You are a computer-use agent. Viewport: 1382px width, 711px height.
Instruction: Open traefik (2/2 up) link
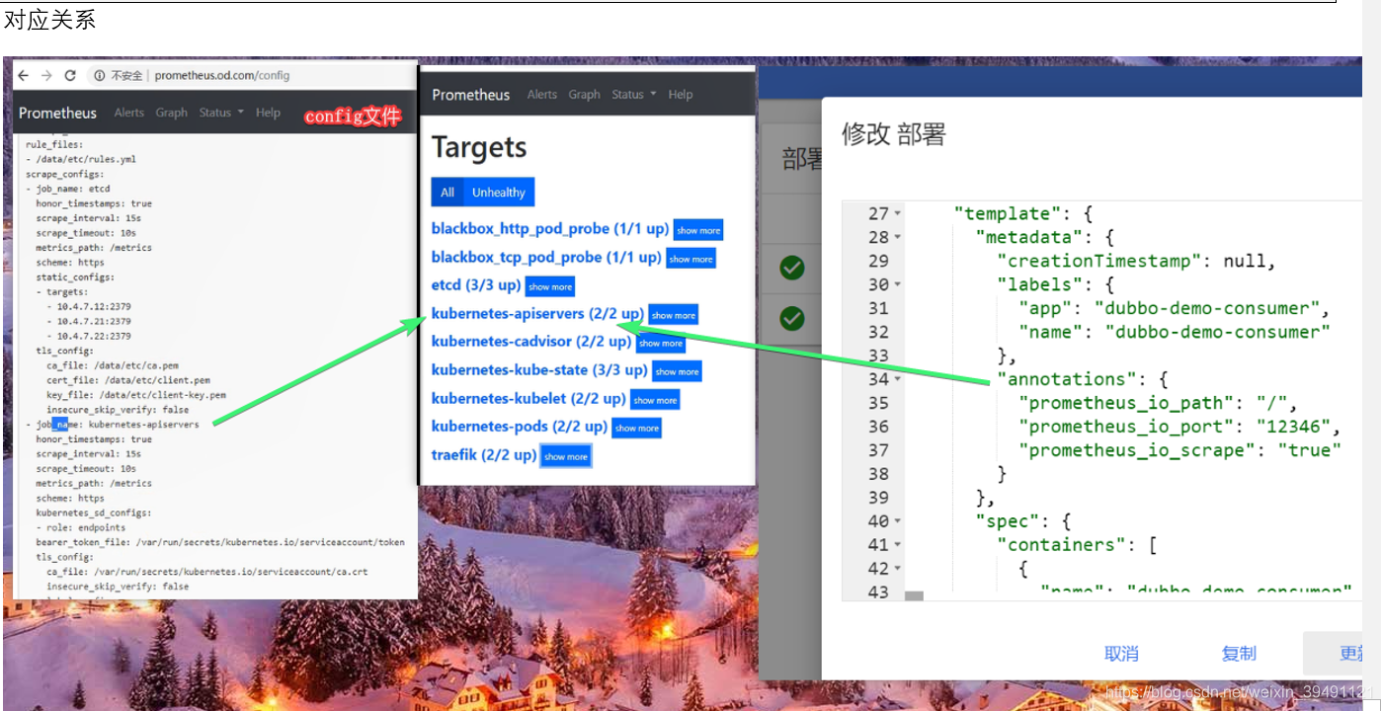click(484, 455)
